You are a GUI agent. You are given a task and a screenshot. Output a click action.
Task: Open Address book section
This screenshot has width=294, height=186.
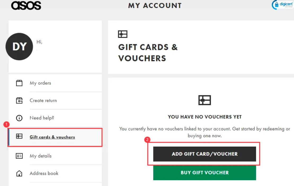click(x=44, y=173)
